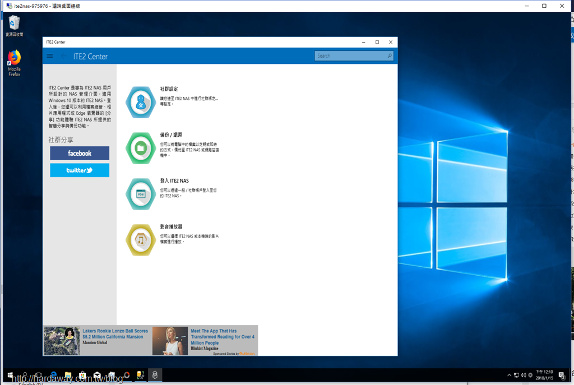574x385 pixels.
Task: Launch the Mozilla Firefox desktop shortcut
Action: [14, 63]
